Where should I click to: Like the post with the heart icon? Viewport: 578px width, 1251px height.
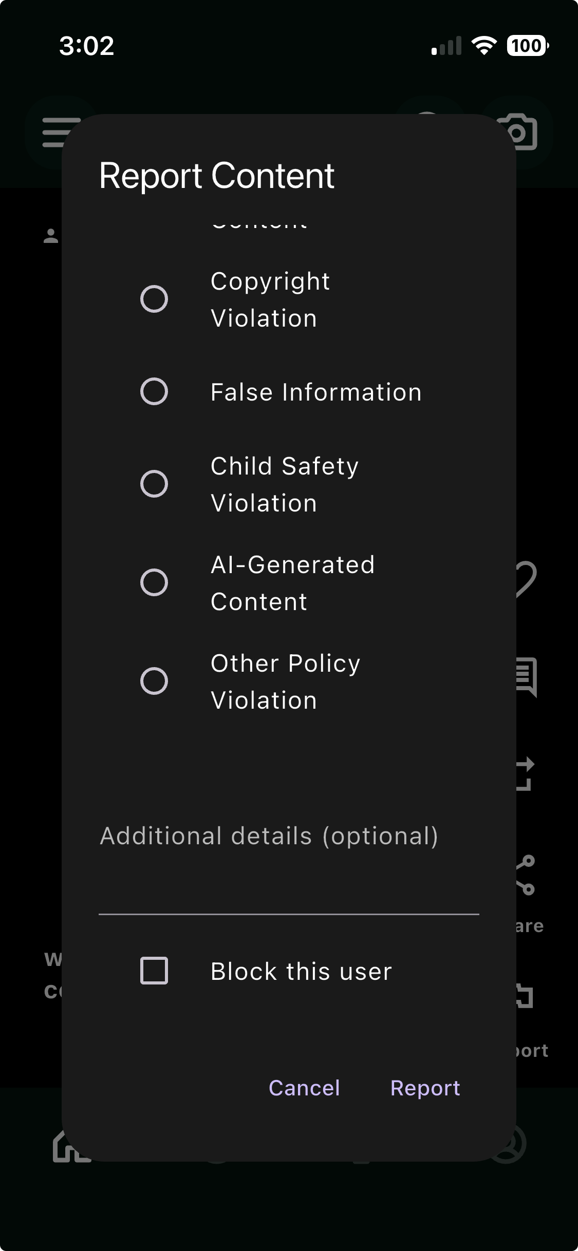click(x=527, y=580)
